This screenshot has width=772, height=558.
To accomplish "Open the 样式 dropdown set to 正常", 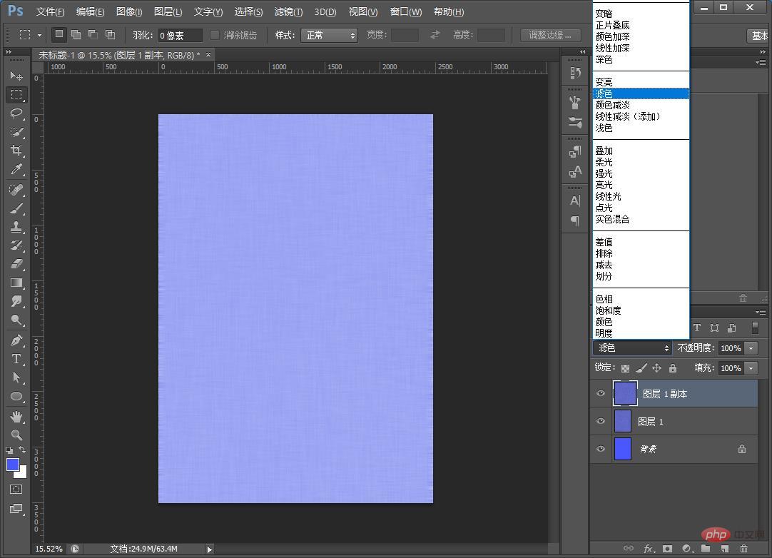I will pos(329,35).
